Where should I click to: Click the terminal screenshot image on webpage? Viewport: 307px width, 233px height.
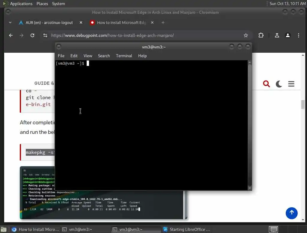103,205
